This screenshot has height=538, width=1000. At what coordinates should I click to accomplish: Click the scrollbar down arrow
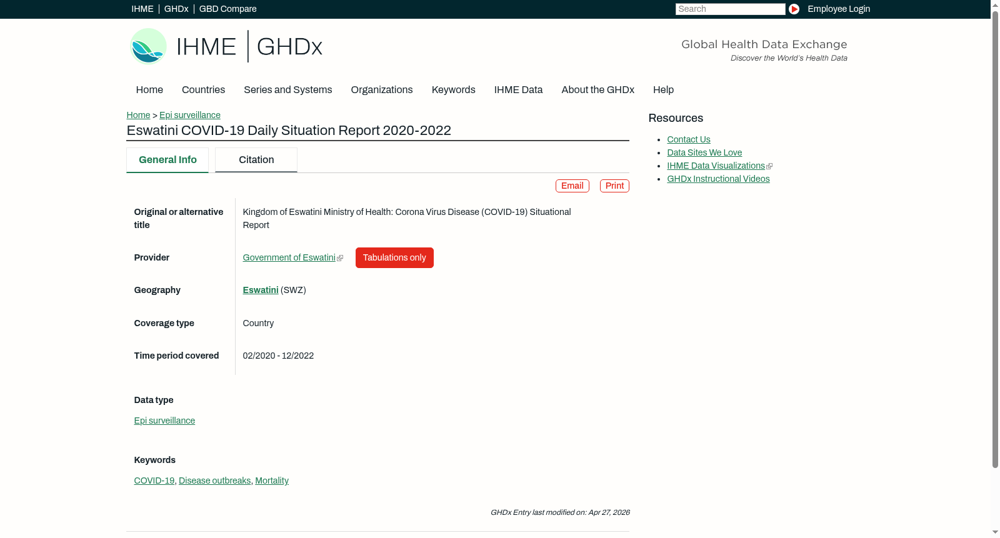pos(995,533)
